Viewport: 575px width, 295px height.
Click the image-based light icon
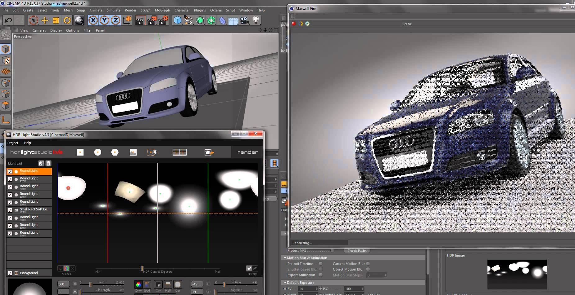point(133,152)
